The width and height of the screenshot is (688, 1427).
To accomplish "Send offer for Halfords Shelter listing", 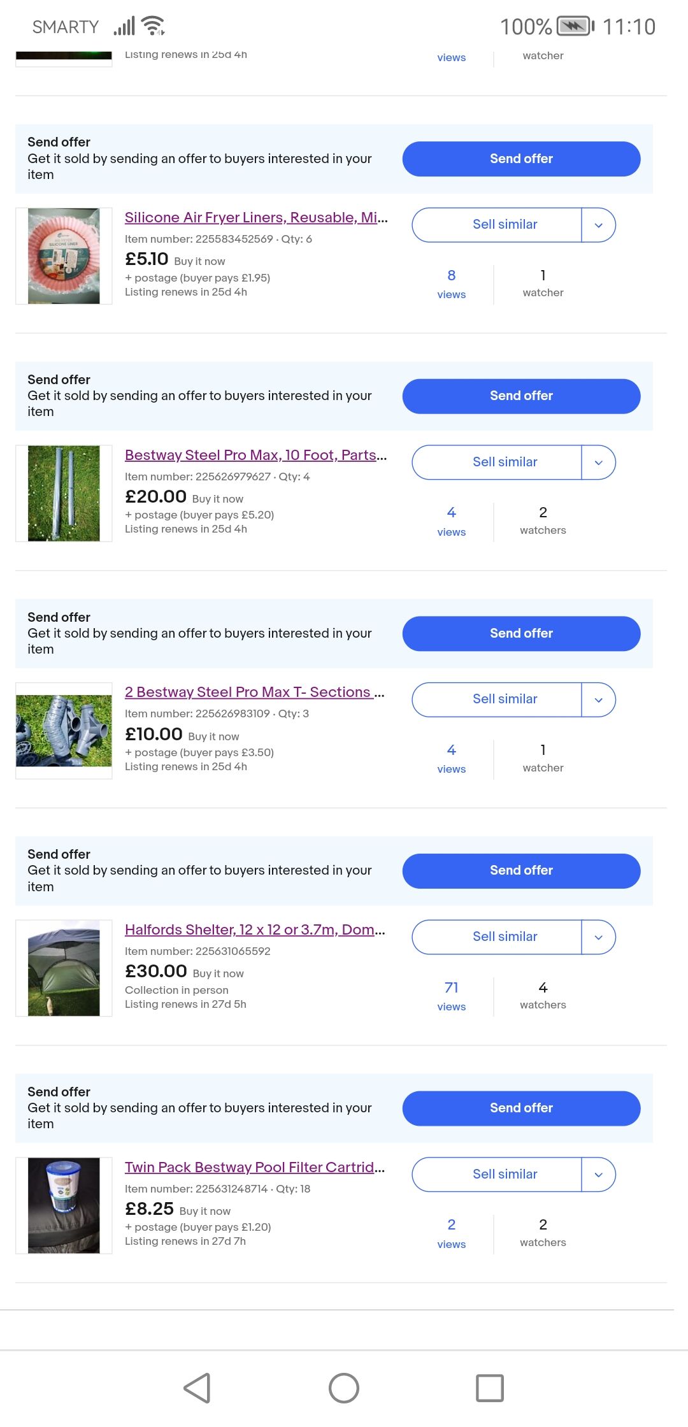I will click(x=521, y=871).
